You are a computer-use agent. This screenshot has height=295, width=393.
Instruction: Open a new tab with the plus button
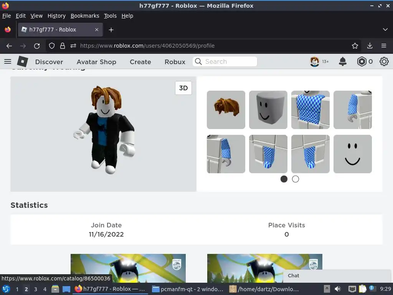(111, 30)
